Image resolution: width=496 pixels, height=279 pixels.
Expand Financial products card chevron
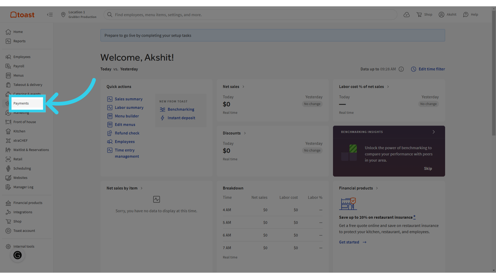pos(377,188)
